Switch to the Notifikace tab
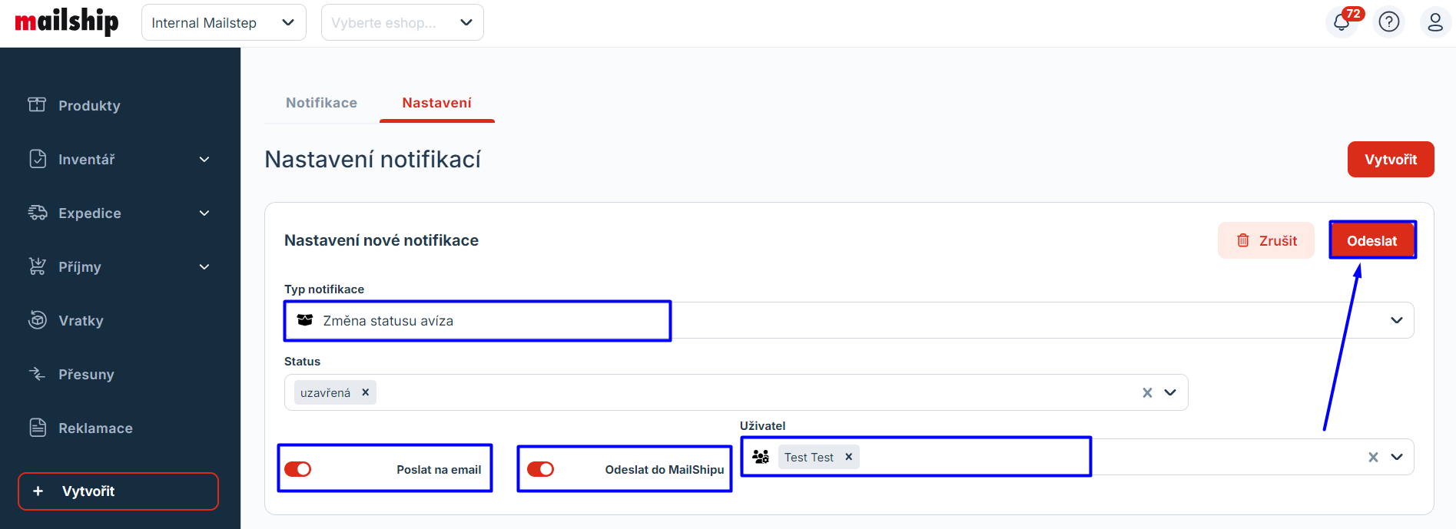Screen dimensions: 1456x529 coord(321,103)
